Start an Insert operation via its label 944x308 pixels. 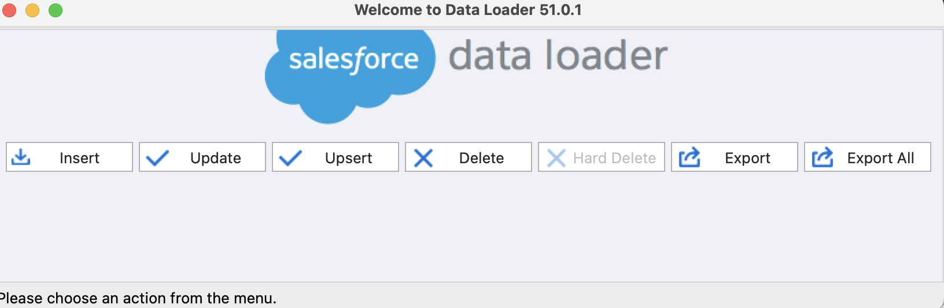(x=79, y=158)
